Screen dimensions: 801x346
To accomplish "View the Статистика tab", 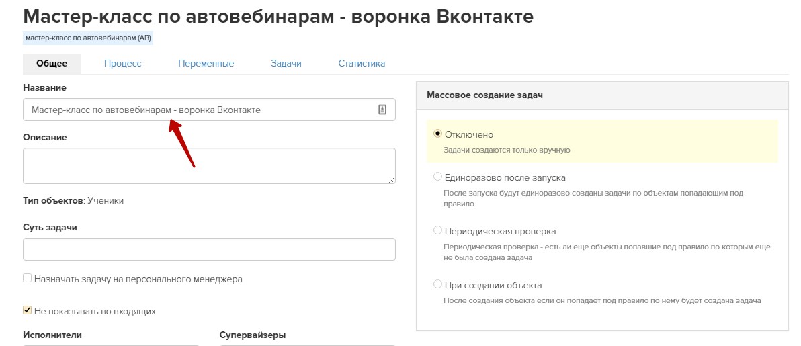I will click(362, 64).
